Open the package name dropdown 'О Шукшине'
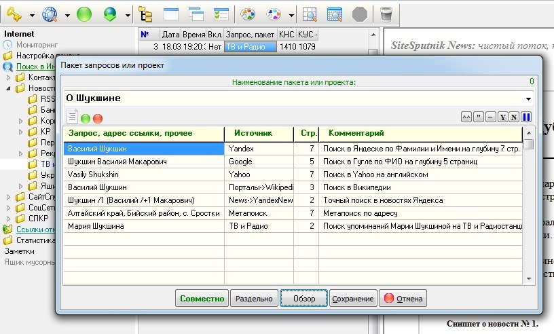This screenshot has width=554, height=334. coord(530,98)
